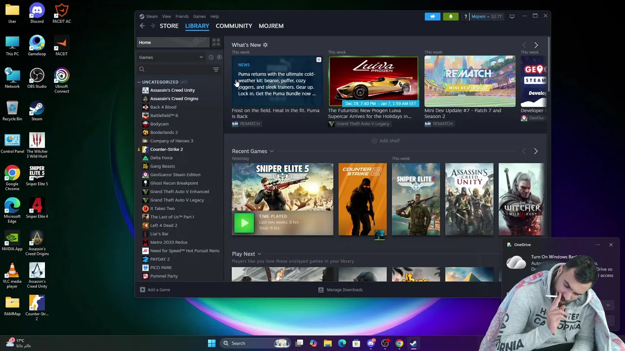625x351 pixels.
Task: Open Manage Downloads
Action: click(x=340, y=290)
